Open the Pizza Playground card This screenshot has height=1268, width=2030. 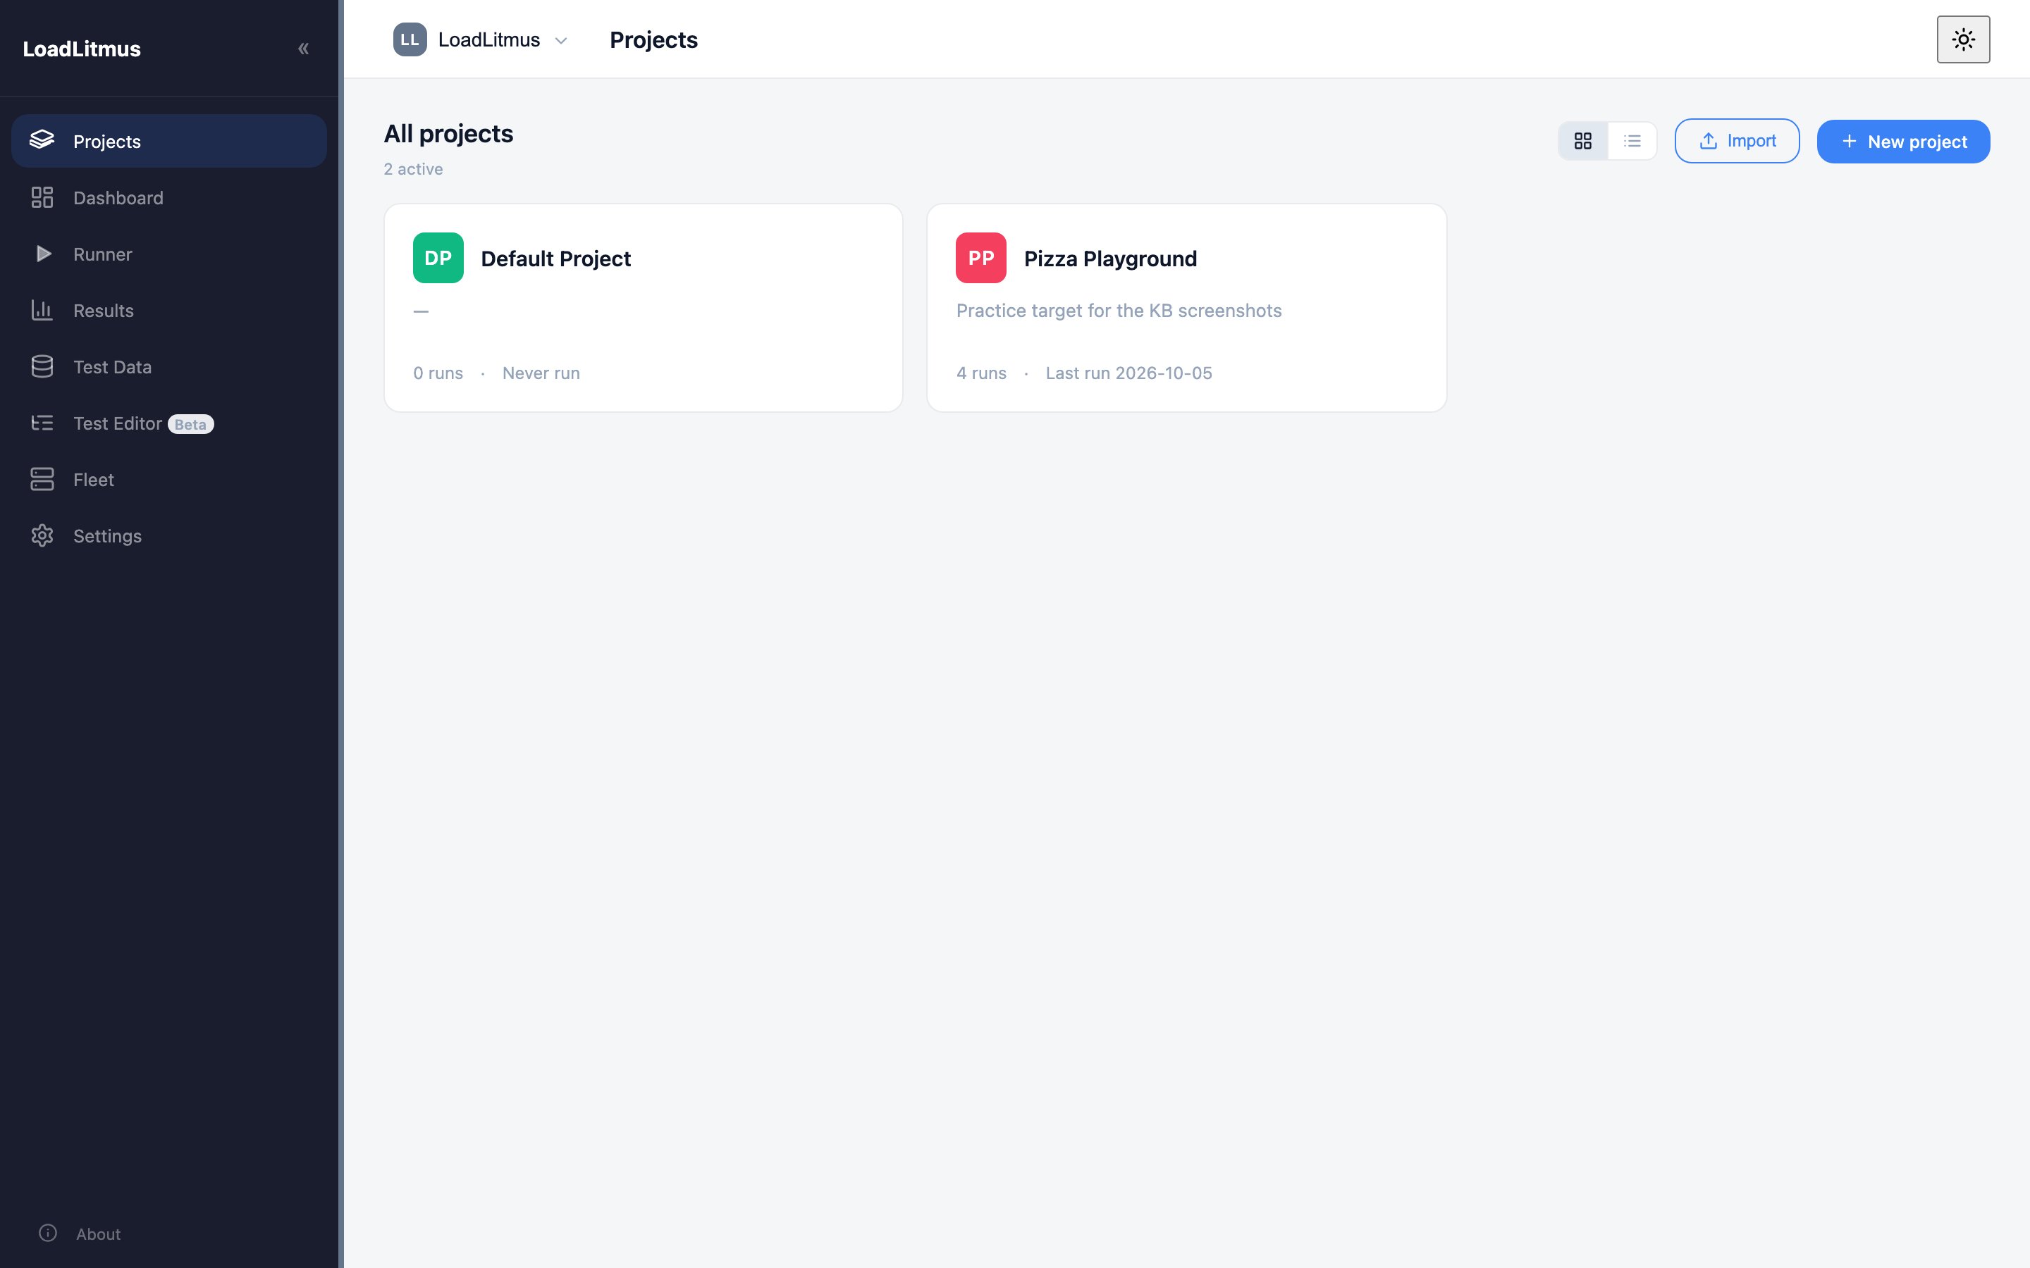1186,308
